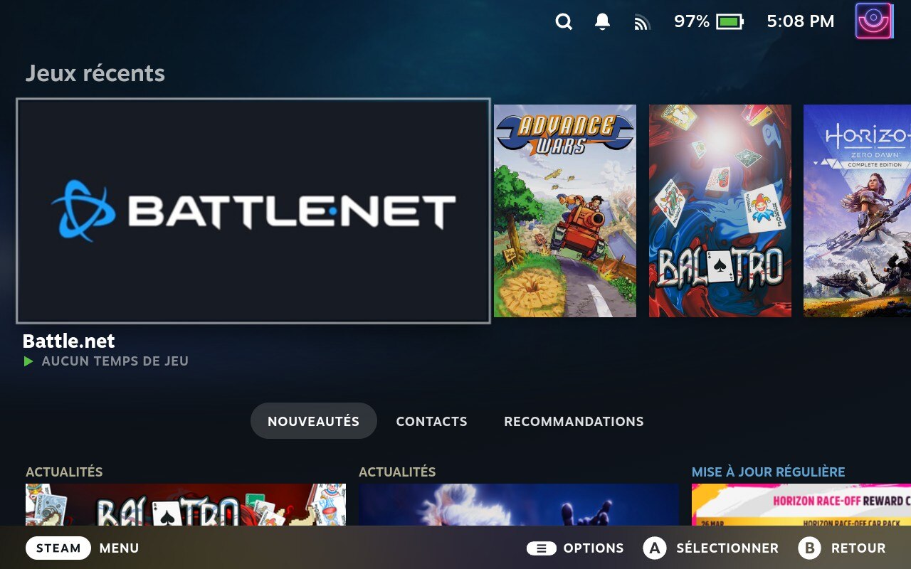
Task: Click the MISE À JOUR RÉGULIÈRE label
Action: click(769, 472)
